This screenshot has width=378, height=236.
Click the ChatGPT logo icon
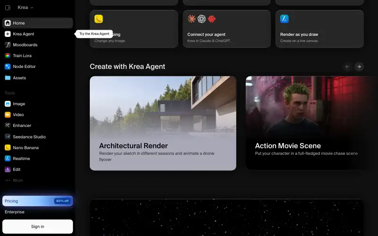[202, 19]
